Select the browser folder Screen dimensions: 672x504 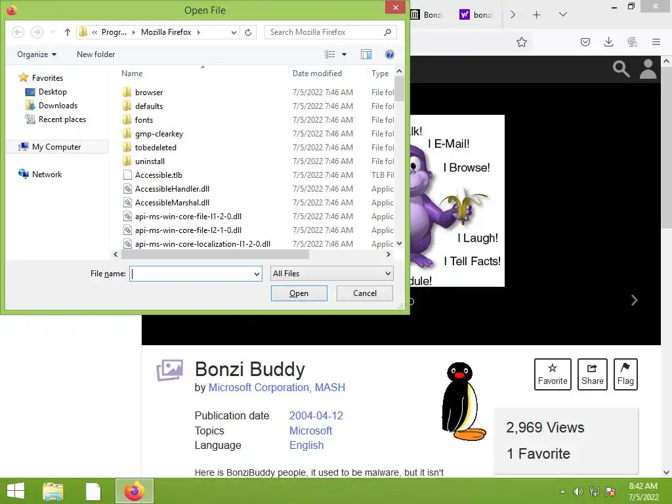pyautogui.click(x=149, y=92)
